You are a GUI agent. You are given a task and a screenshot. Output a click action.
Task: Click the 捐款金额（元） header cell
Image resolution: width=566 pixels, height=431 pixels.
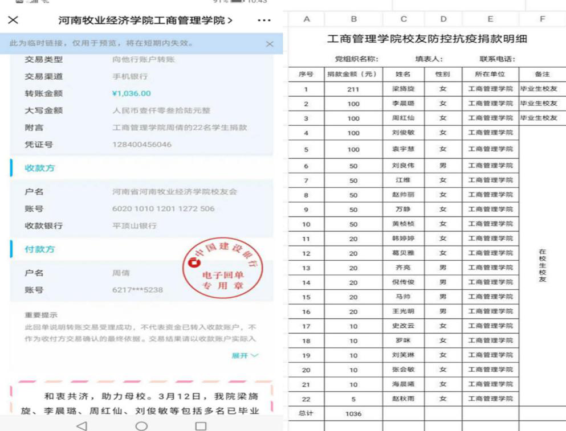[x=353, y=75]
